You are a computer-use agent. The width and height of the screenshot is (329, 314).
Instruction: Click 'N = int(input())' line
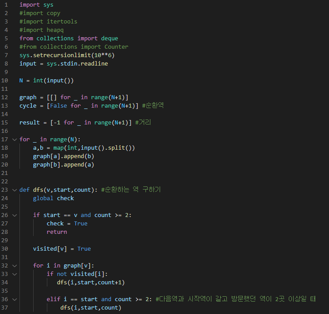(x=46, y=81)
